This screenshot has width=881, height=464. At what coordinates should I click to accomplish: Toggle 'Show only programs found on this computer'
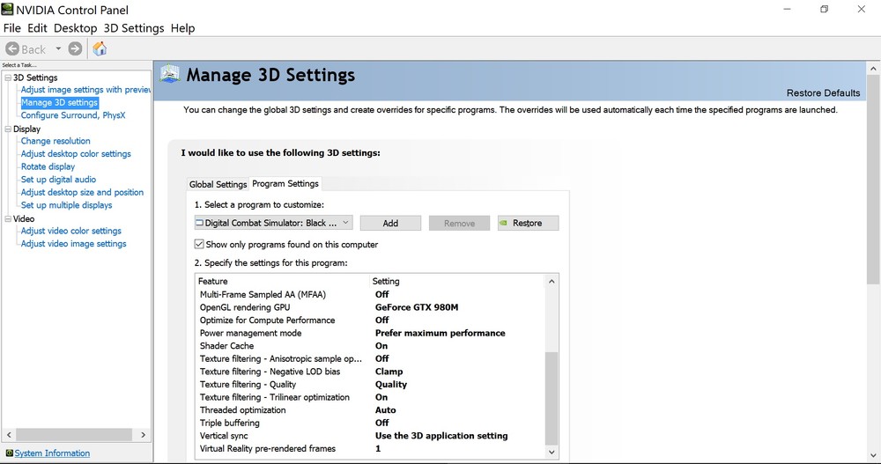click(x=199, y=244)
